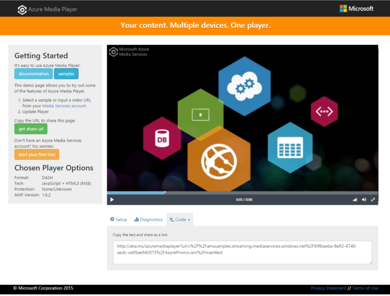
Task: Mute the video using speaker icon
Action: pyautogui.click(x=364, y=200)
